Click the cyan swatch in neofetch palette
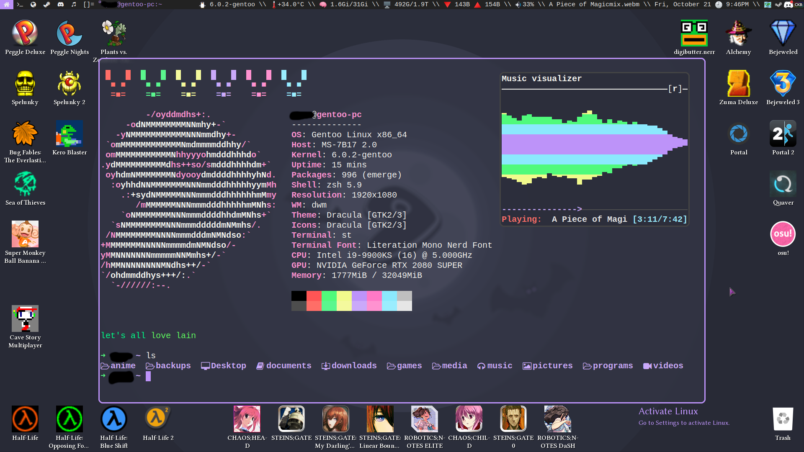The width and height of the screenshot is (804, 452). pos(389,296)
